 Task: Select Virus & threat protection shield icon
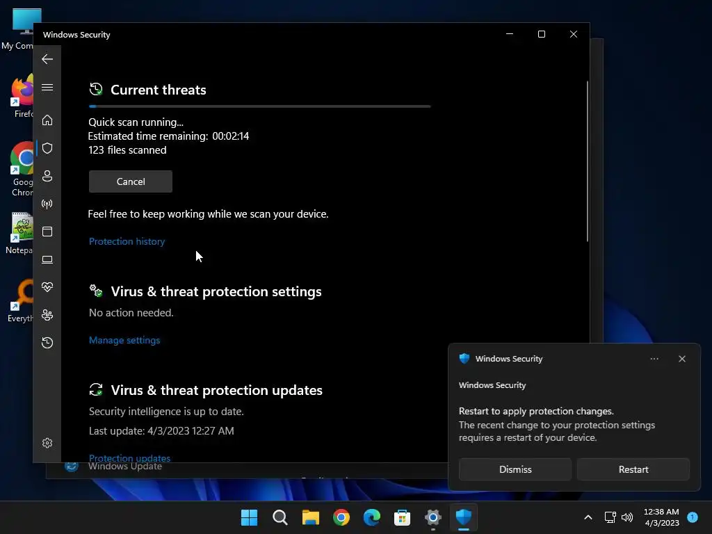pos(47,148)
